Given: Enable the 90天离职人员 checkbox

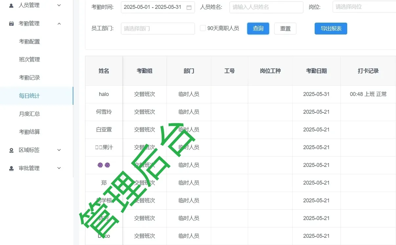Looking at the screenshot, I should [203, 28].
